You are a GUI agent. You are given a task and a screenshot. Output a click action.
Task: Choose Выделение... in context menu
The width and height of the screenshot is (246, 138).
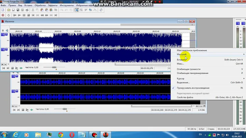coord(208,82)
